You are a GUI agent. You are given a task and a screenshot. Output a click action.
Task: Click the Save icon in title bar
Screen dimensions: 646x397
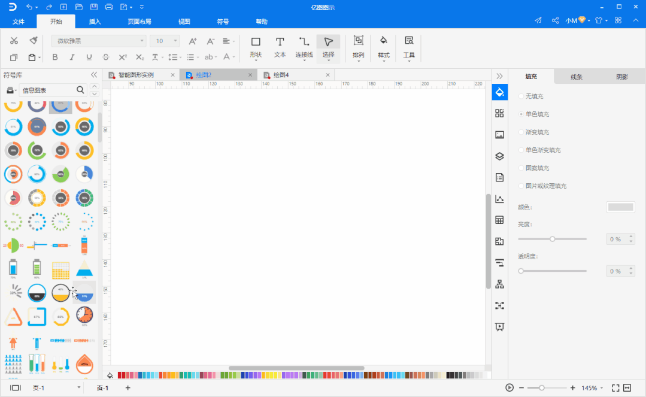94,7
